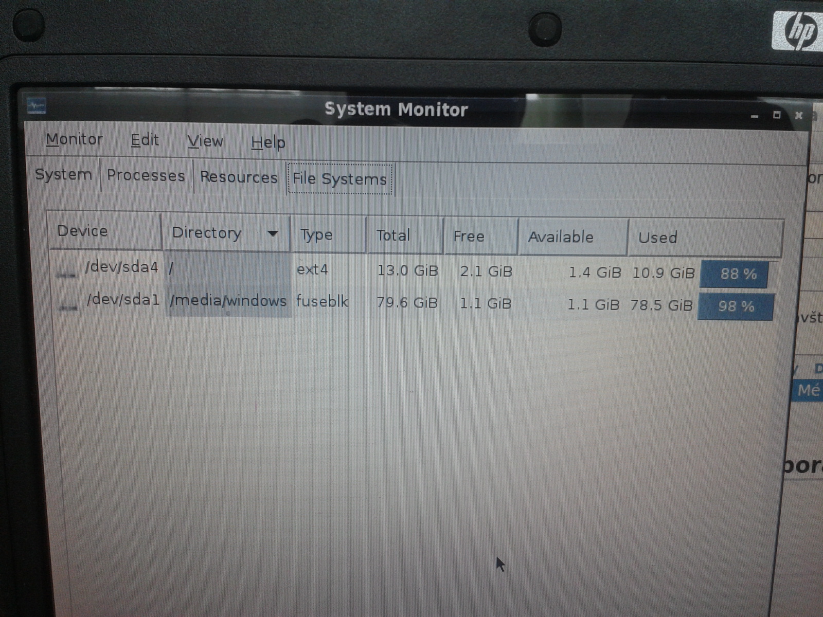Select the File Systems tab

pyautogui.click(x=339, y=179)
